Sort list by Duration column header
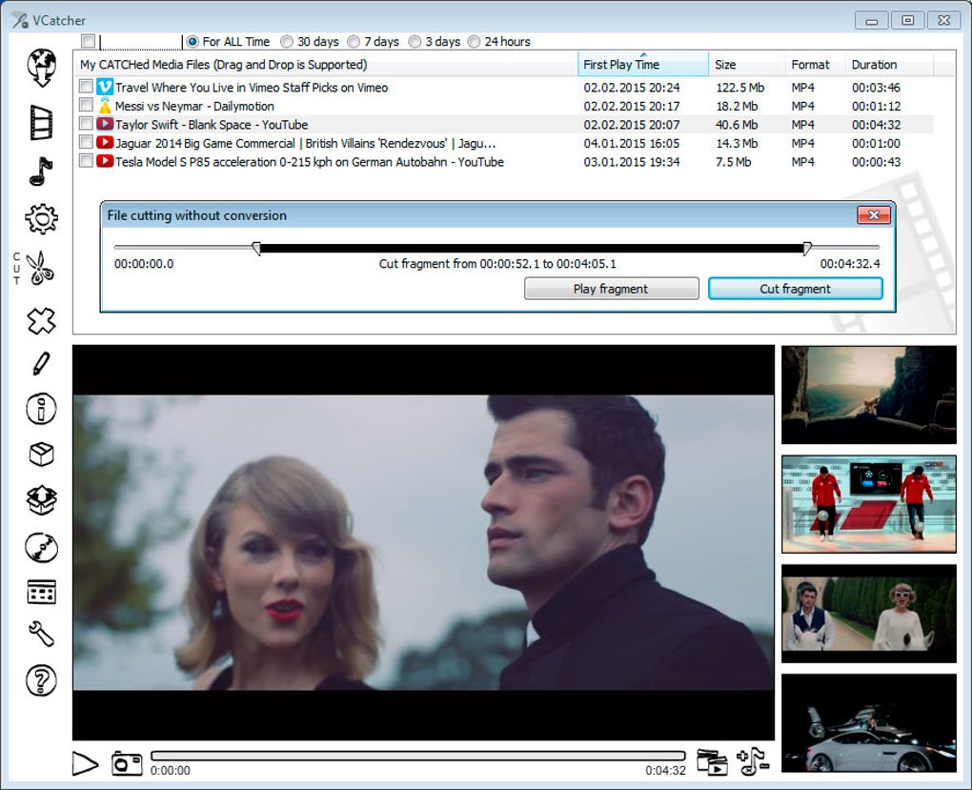Image resolution: width=972 pixels, height=790 pixels. pos(889,65)
